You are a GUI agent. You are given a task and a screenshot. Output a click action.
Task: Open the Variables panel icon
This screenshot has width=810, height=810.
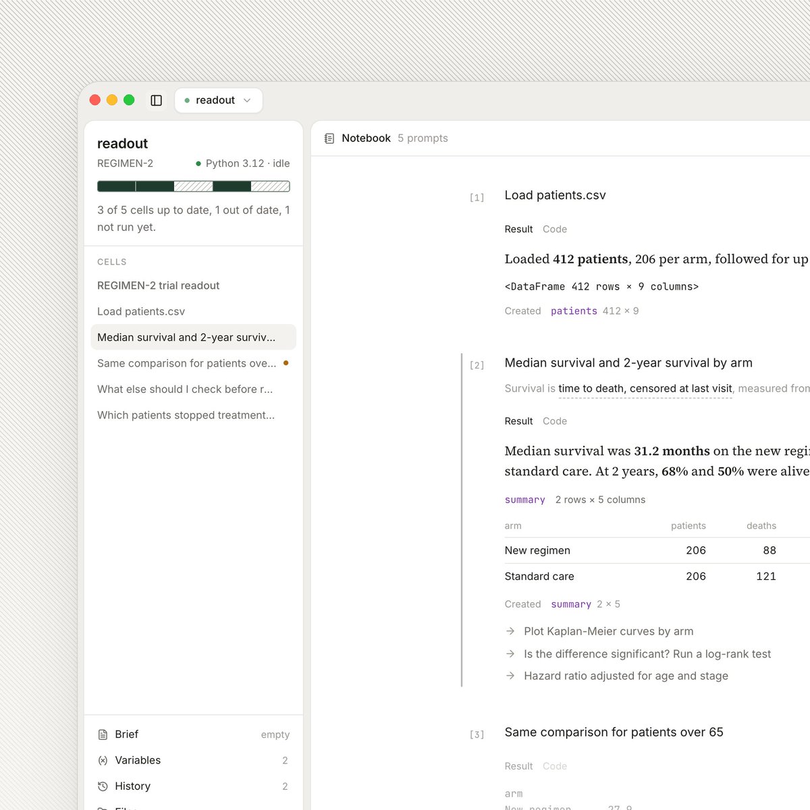point(103,760)
